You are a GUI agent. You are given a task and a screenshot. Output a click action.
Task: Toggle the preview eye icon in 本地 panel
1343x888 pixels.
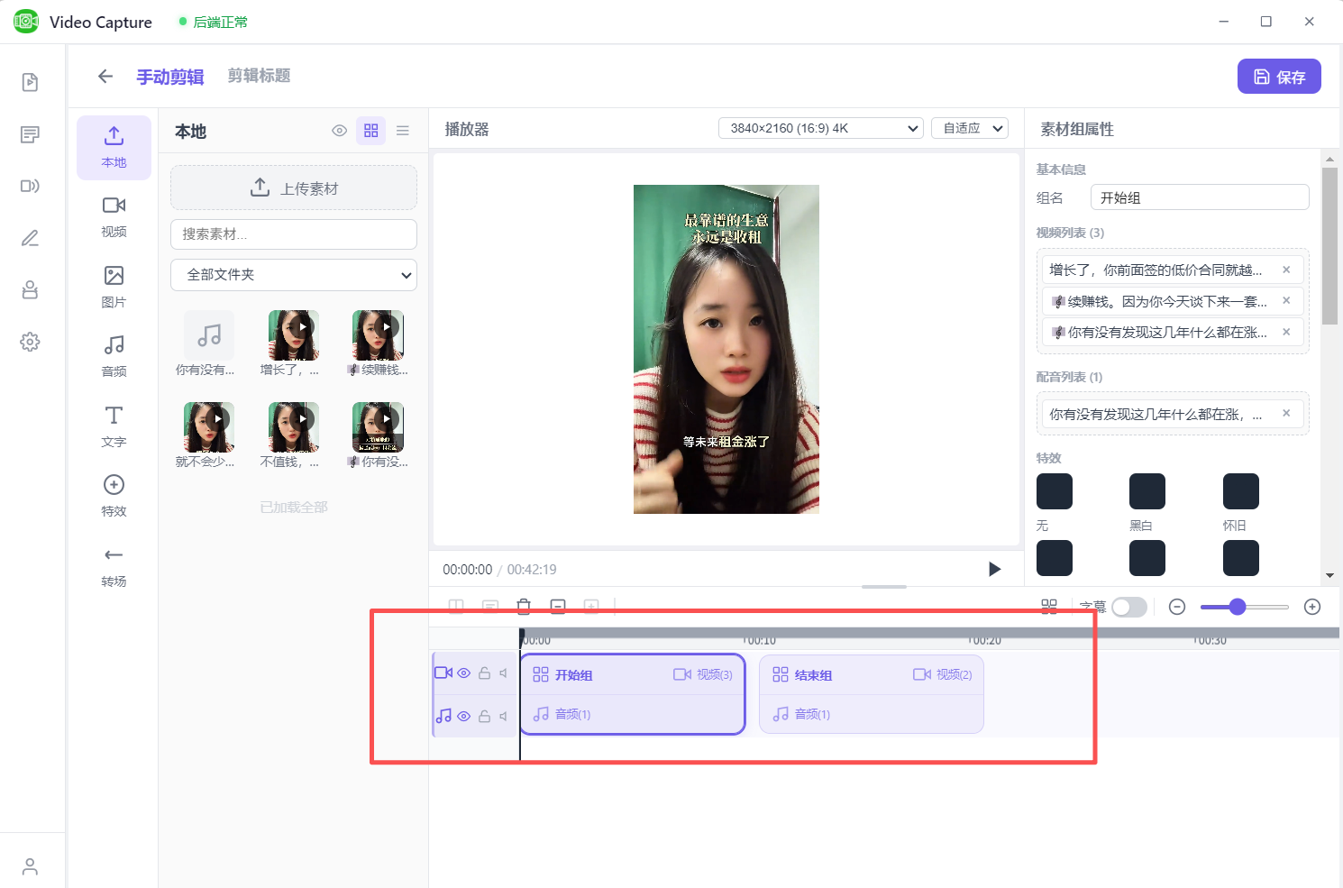(x=340, y=131)
